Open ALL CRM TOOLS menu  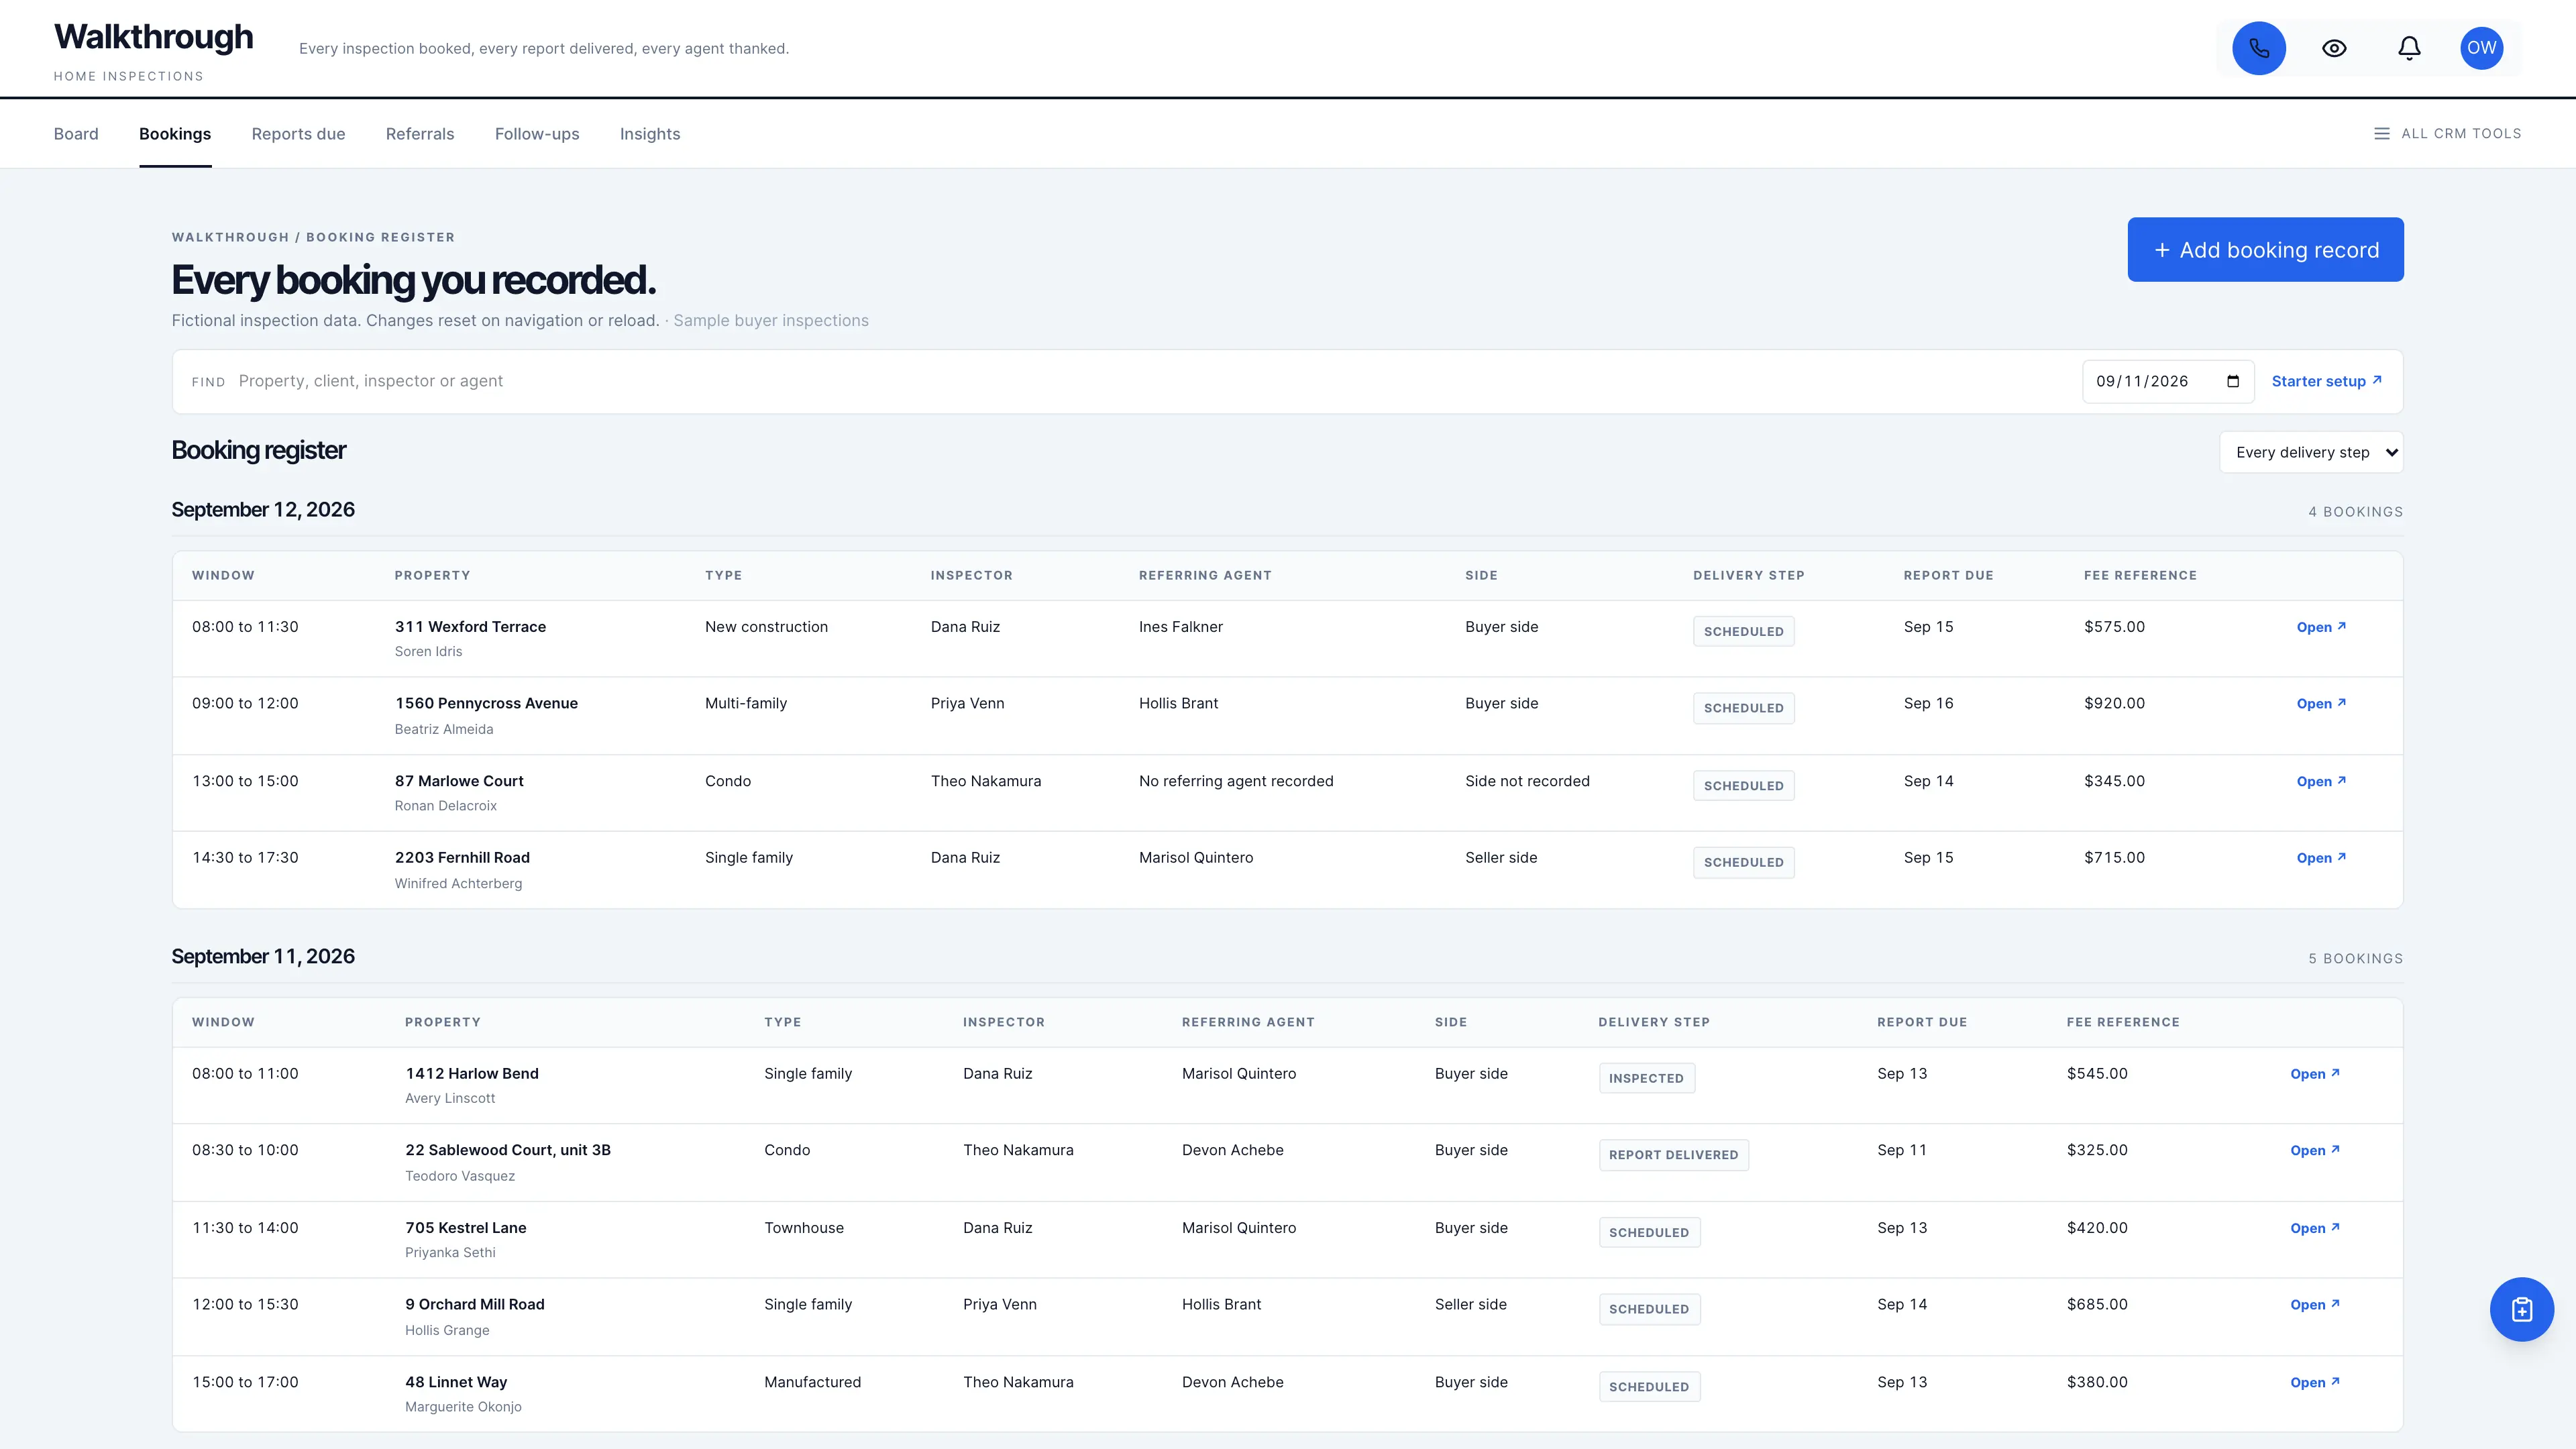pyautogui.click(x=2447, y=134)
